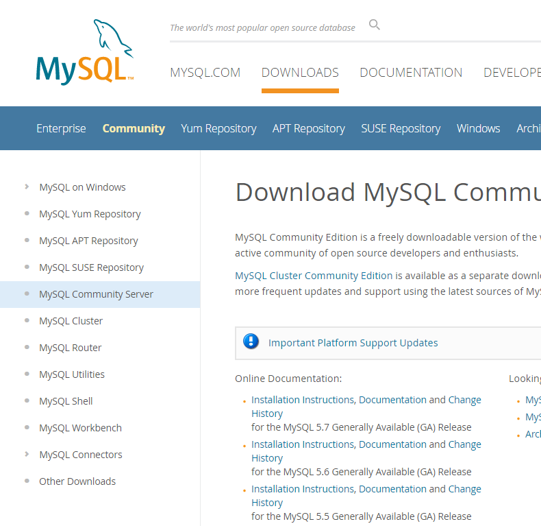Open Installation Instructions link for MySQL 5.6
Viewport: 541px width, 526px height.
303,444
